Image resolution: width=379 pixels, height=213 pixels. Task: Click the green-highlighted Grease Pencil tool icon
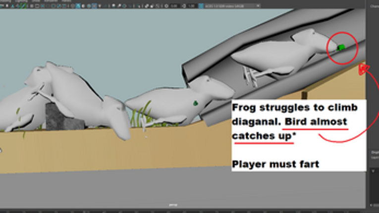point(23,6)
